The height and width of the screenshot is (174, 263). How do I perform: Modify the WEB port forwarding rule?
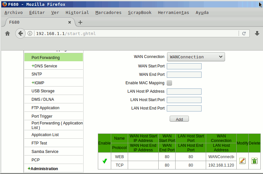[x=243, y=161]
